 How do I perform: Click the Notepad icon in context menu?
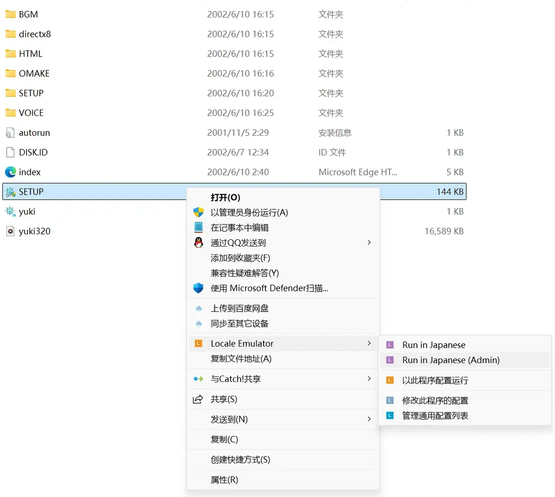[198, 227]
